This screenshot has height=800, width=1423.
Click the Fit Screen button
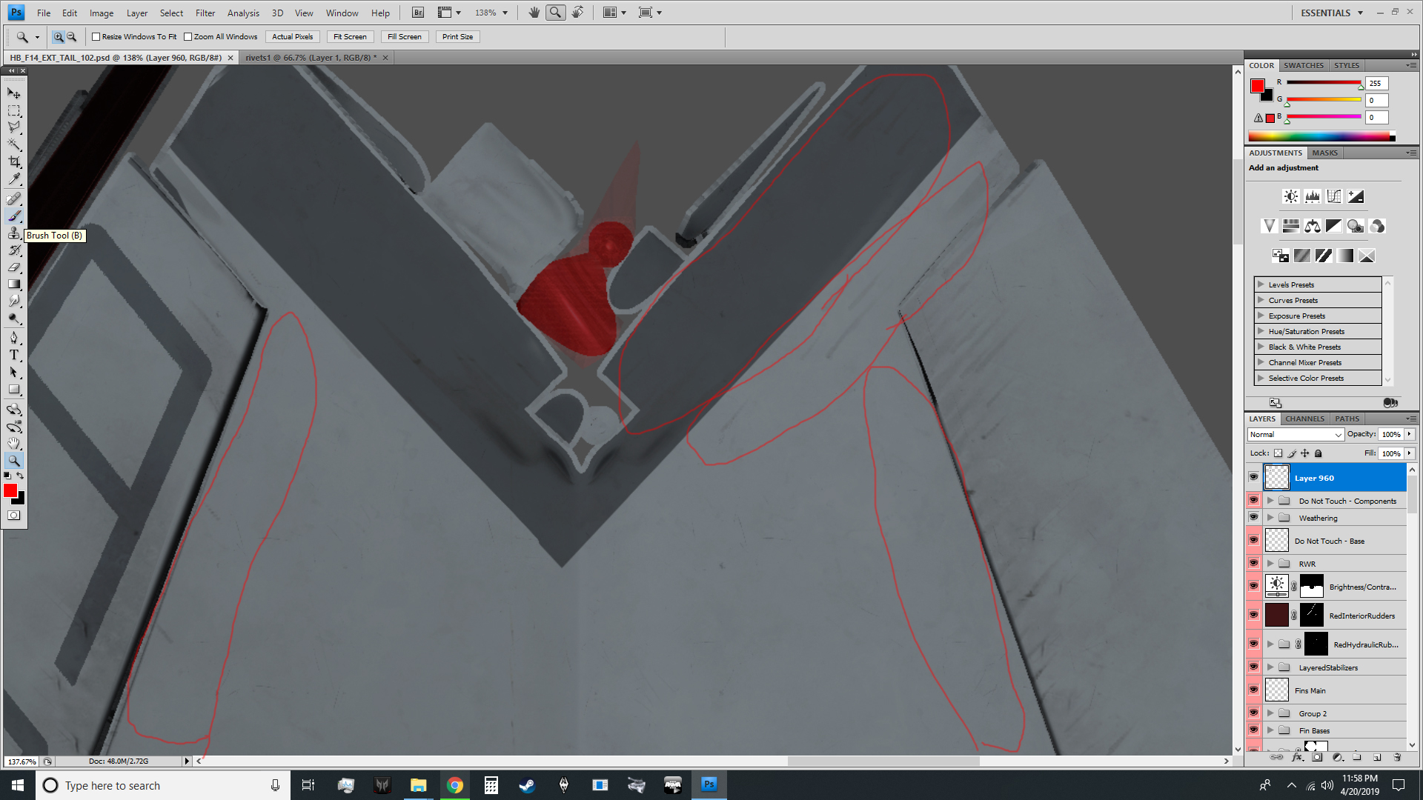click(350, 36)
